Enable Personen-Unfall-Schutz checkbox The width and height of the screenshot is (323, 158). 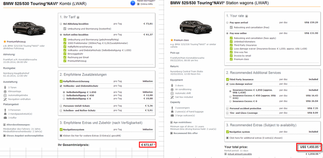click(61, 106)
